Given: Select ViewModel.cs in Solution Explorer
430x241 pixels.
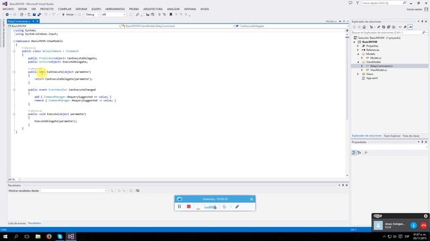Looking at the screenshot, I should [378, 70].
